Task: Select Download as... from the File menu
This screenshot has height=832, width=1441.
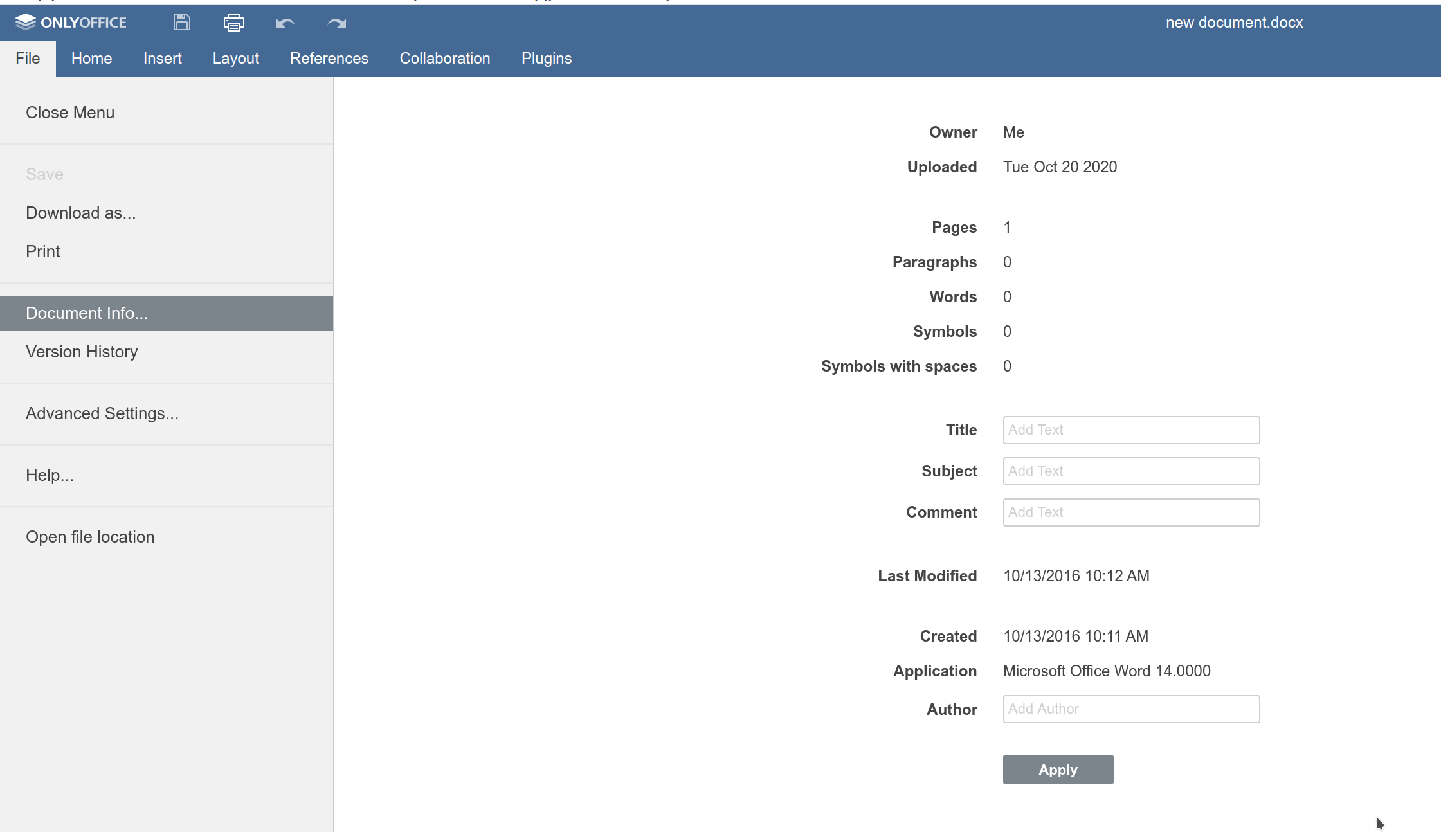Action: [80, 212]
